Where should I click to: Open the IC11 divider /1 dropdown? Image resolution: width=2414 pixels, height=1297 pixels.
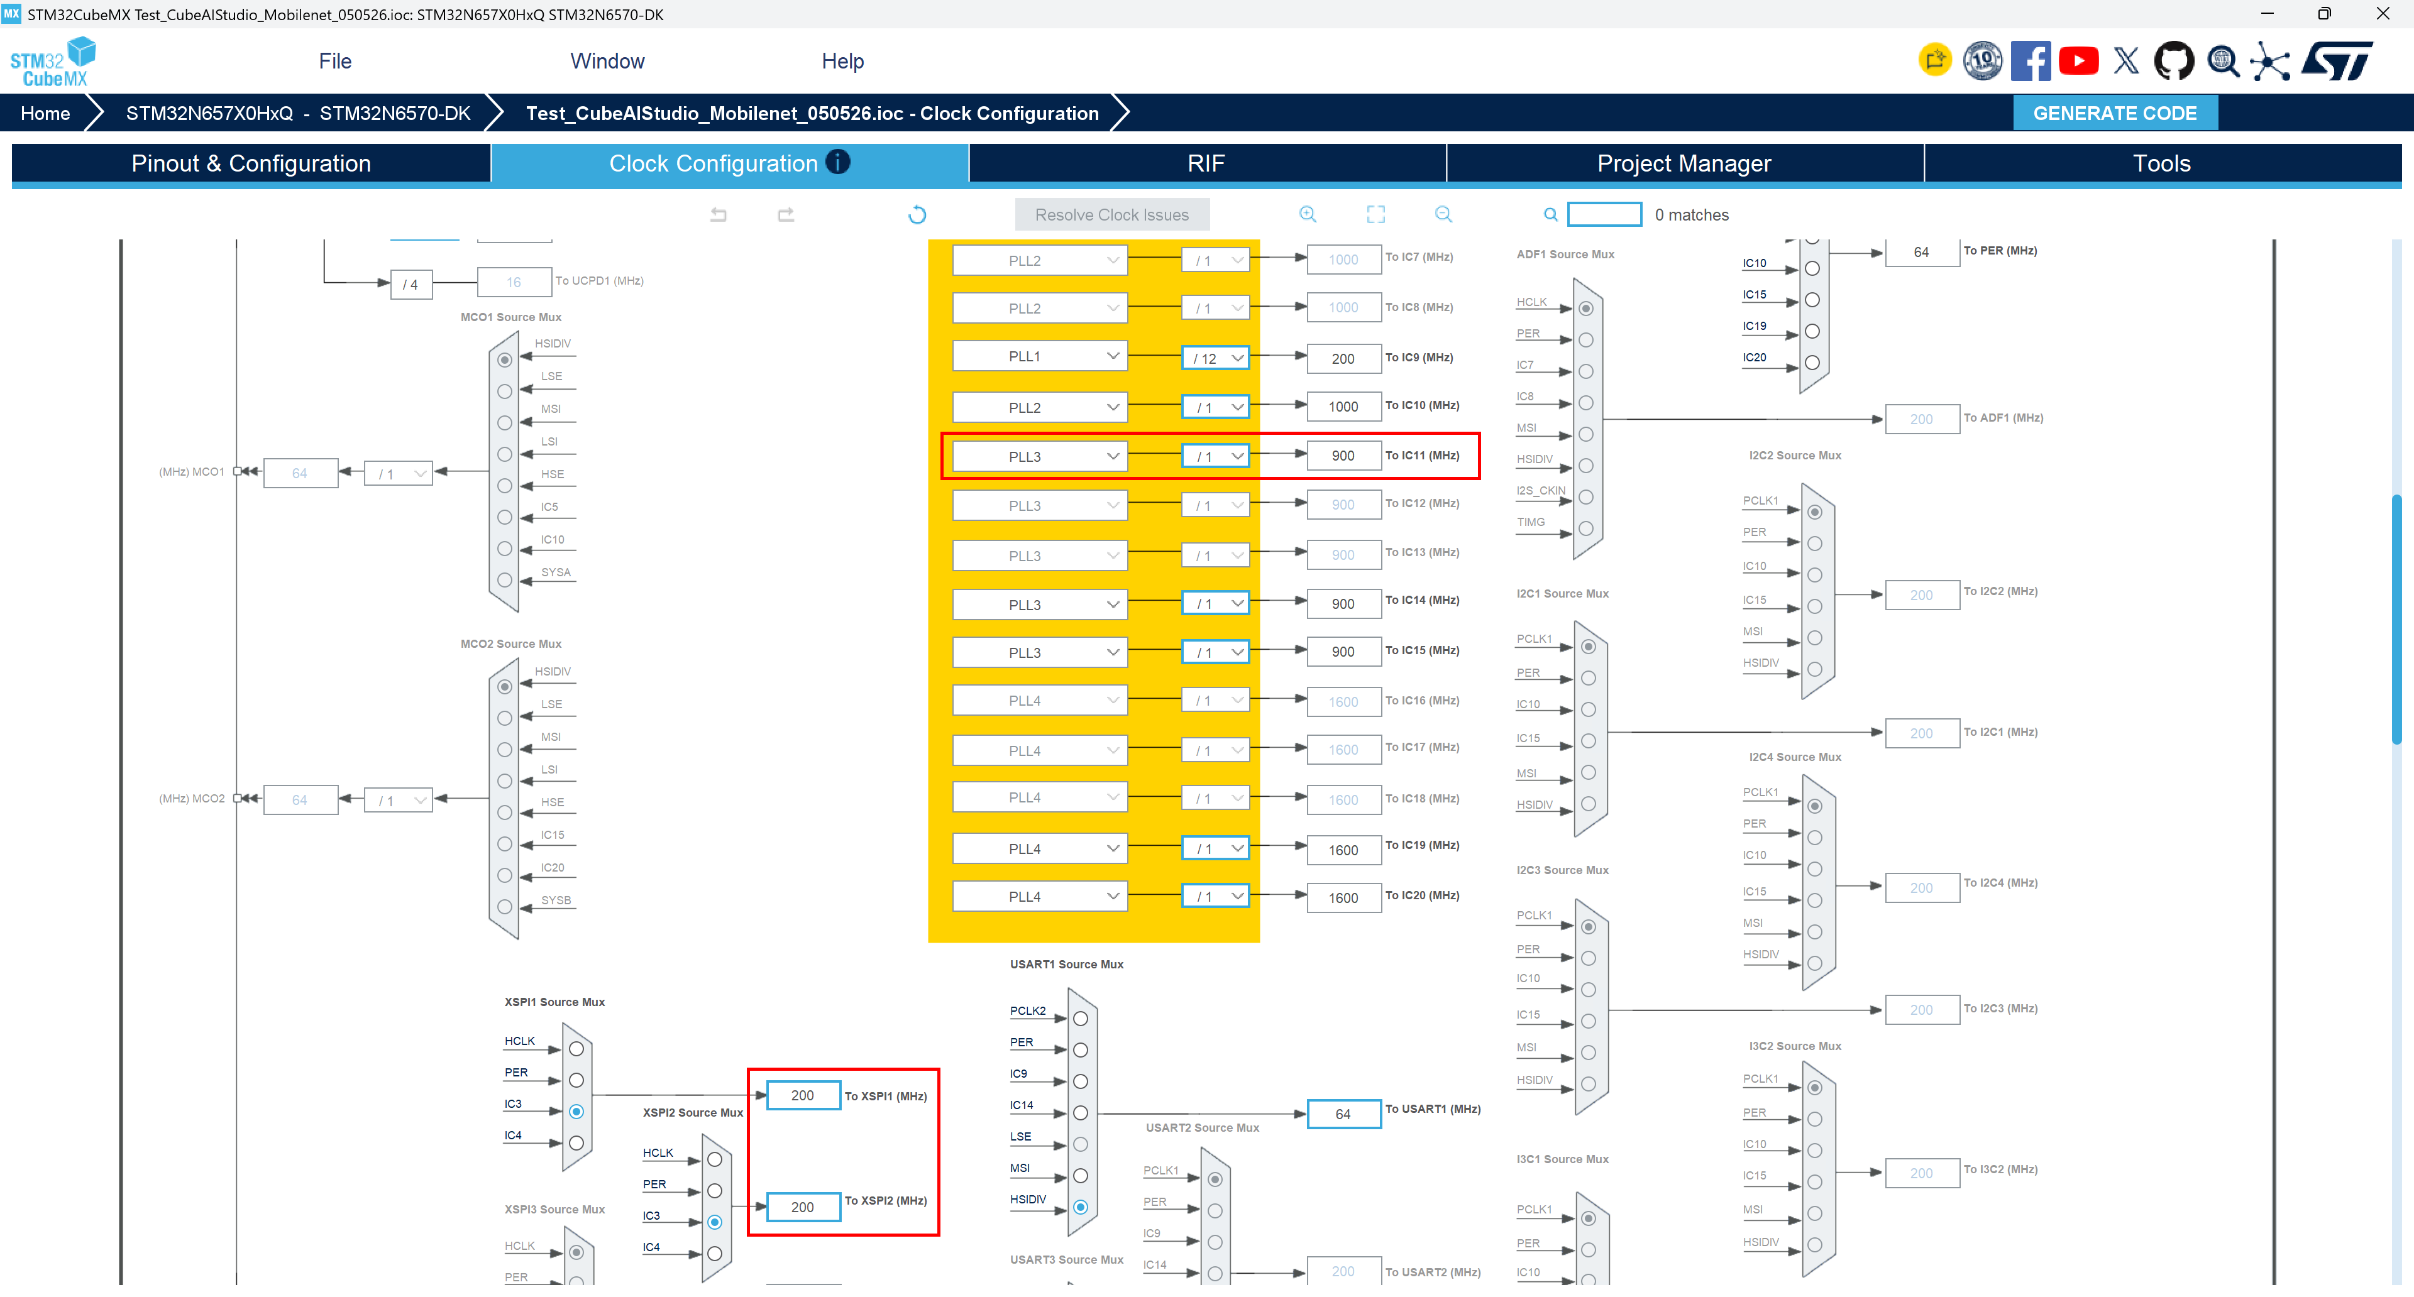click(1216, 457)
